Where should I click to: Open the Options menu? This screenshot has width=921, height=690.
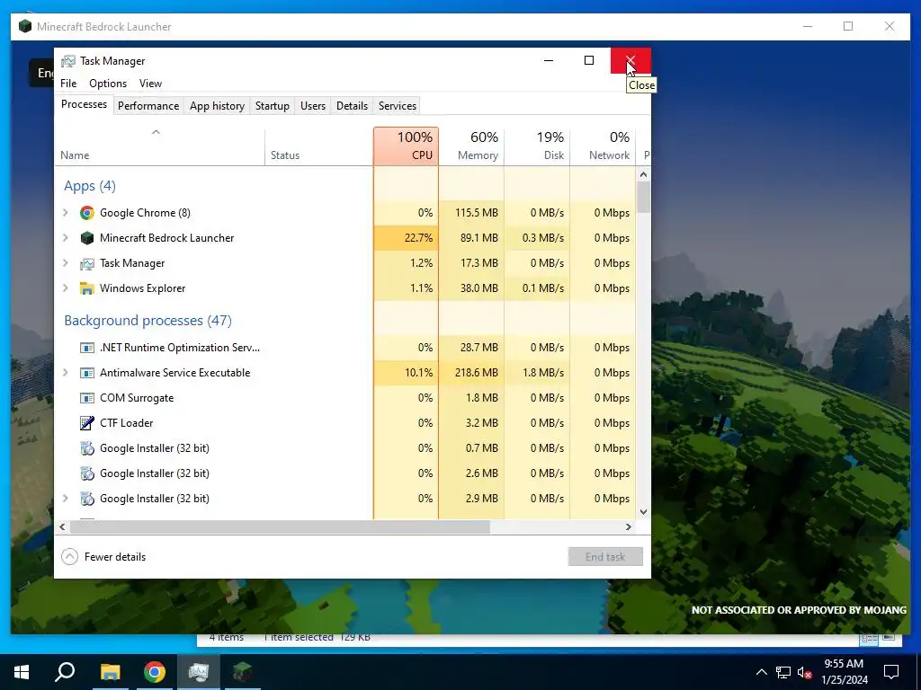[x=108, y=84]
